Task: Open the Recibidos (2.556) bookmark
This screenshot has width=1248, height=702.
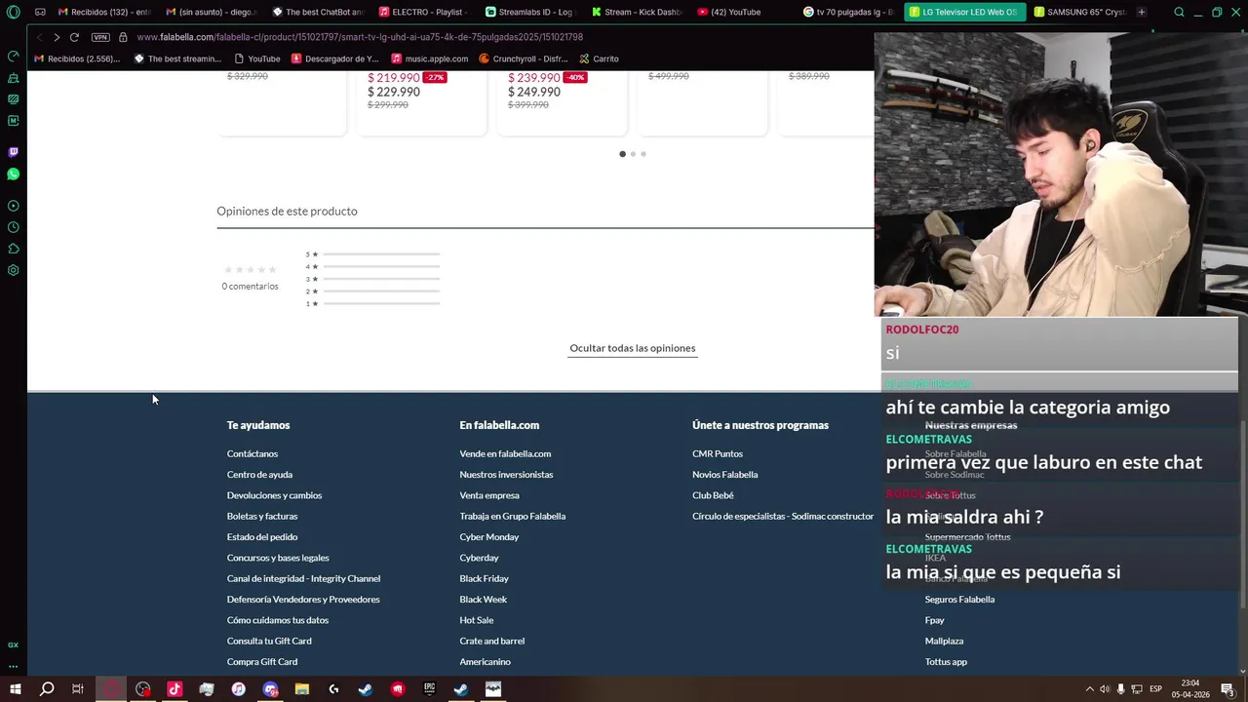Action: pos(77,58)
